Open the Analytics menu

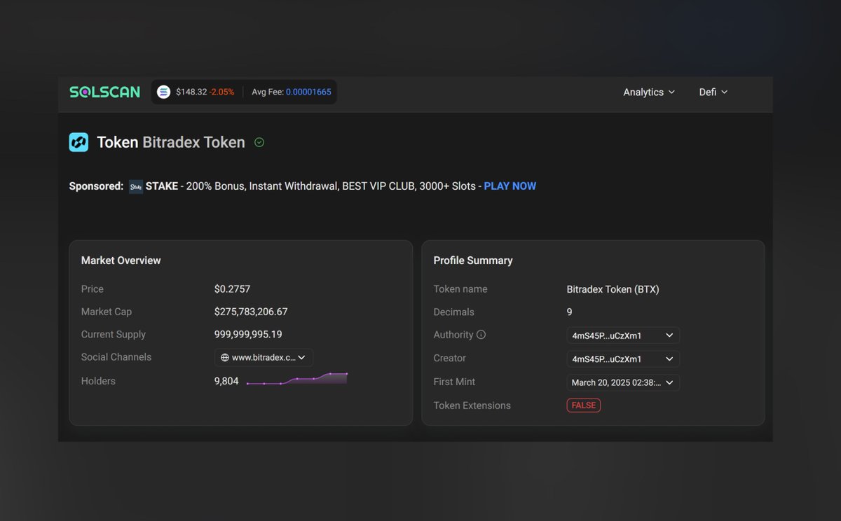(649, 92)
